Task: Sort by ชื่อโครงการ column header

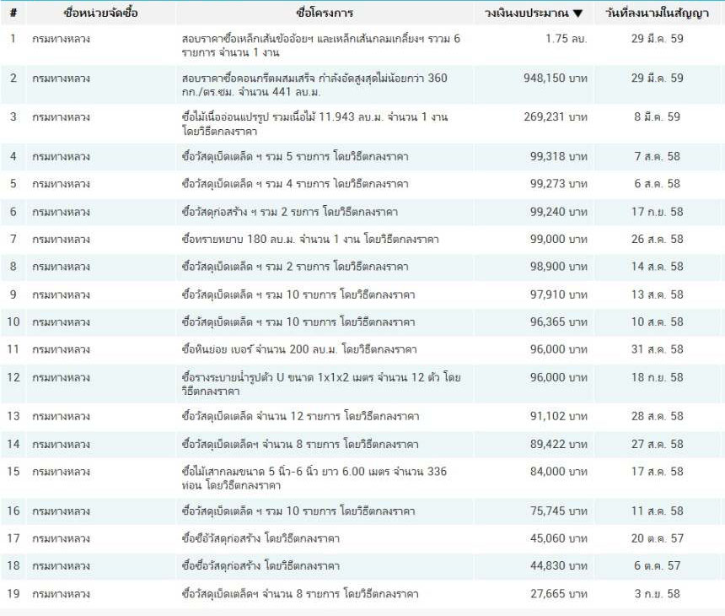Action: click(x=325, y=14)
